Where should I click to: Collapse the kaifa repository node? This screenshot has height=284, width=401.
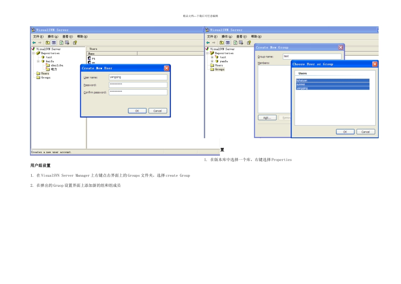(x=38, y=61)
